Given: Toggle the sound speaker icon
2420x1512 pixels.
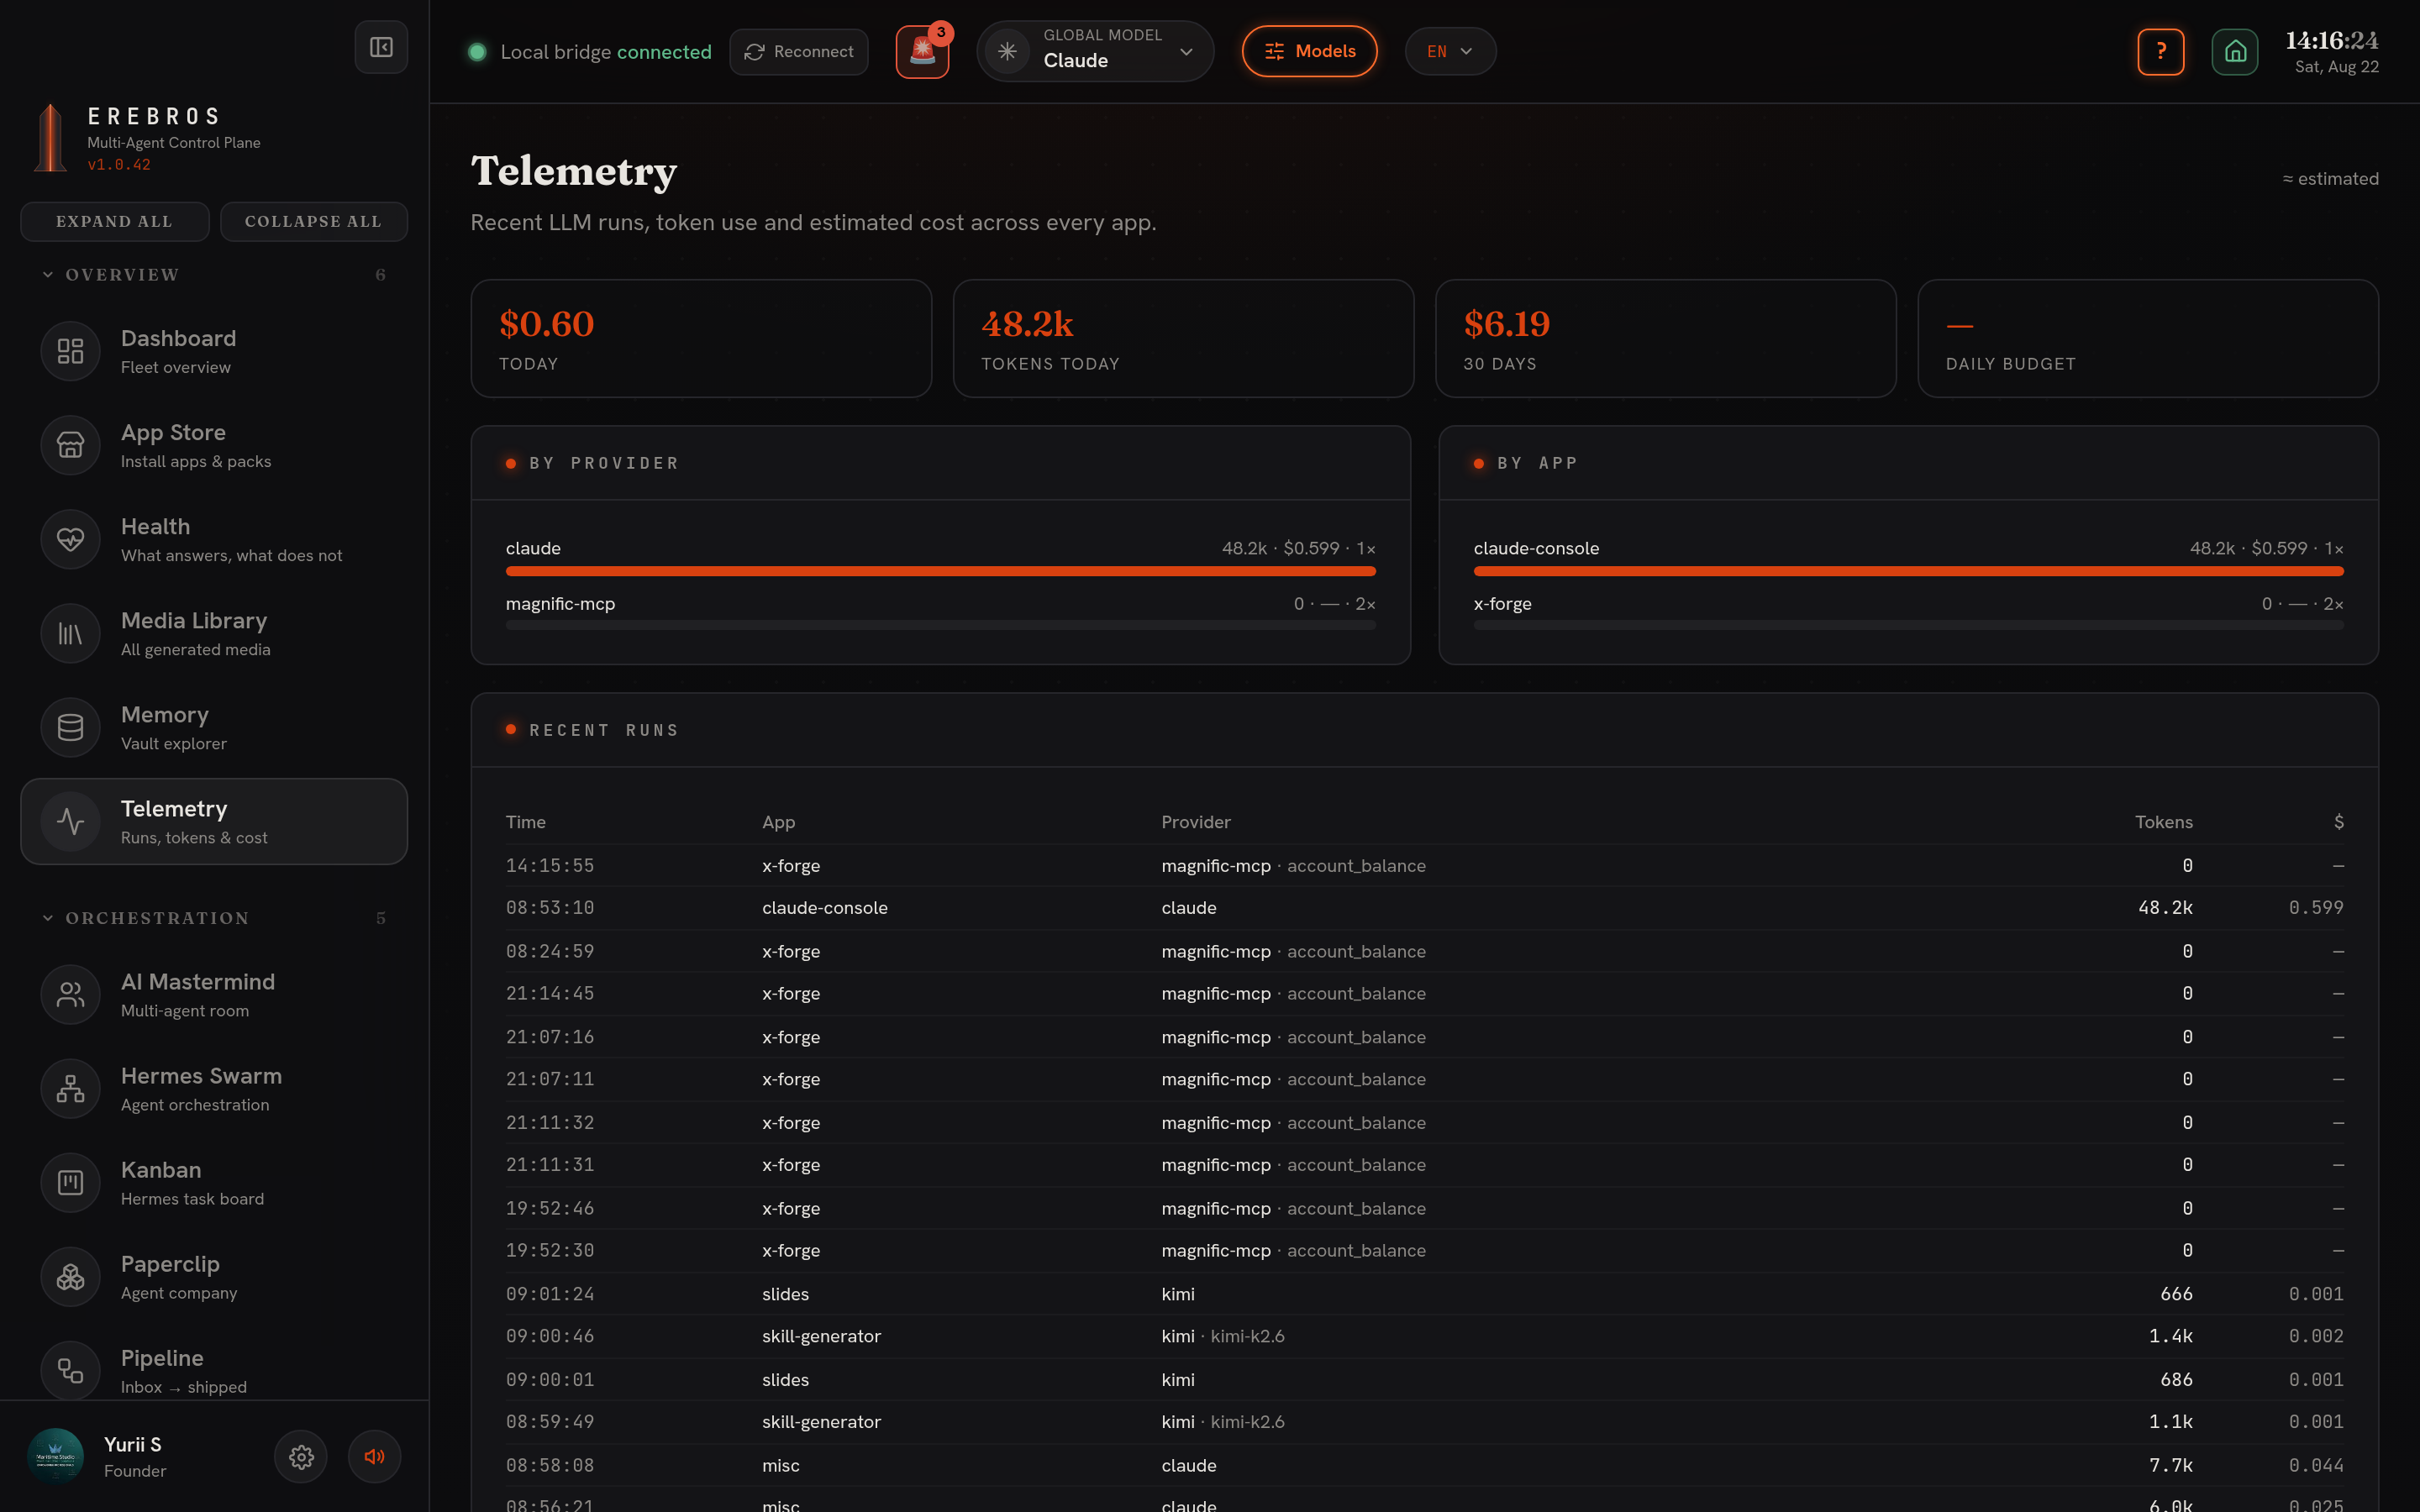Looking at the screenshot, I should click(374, 1456).
